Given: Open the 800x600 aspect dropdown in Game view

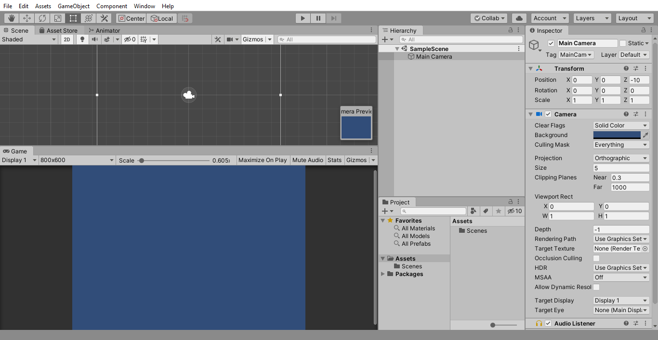Looking at the screenshot, I should pos(77,160).
